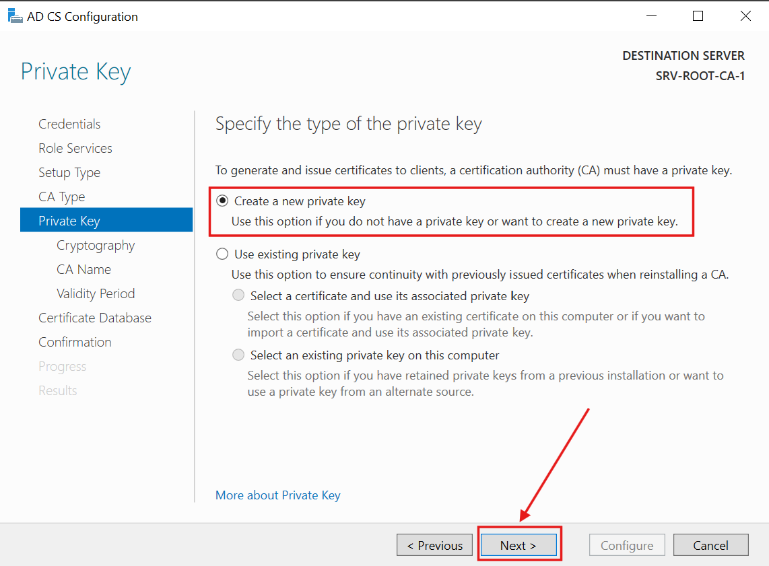
Task: Select the Validity Period step
Action: pyautogui.click(x=96, y=293)
